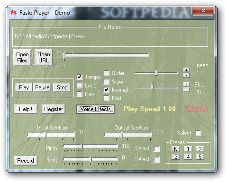Screen dimensions: 227x182
Task: Start recording with the Record button
Action: pos(26,161)
